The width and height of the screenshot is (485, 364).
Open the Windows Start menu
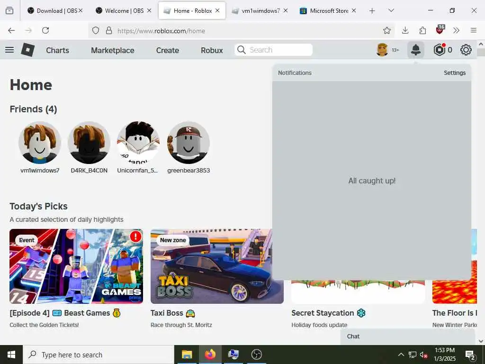tap(11, 355)
